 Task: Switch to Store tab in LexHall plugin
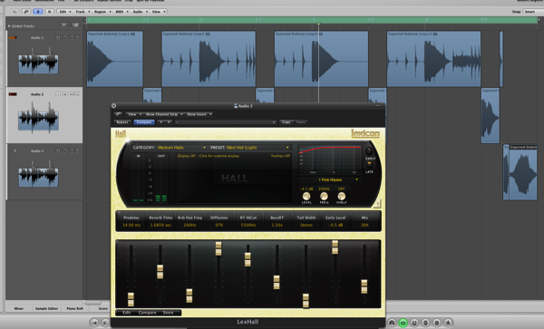pyautogui.click(x=168, y=313)
